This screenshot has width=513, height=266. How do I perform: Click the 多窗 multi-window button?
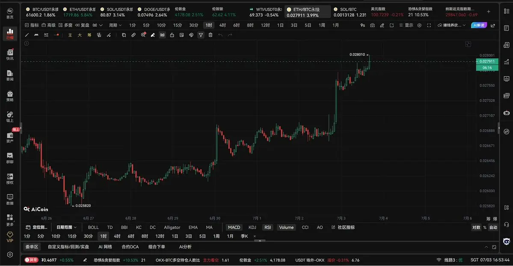pyautogui.click(x=65, y=25)
